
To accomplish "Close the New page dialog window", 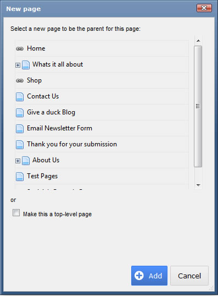I will point(204,8).
